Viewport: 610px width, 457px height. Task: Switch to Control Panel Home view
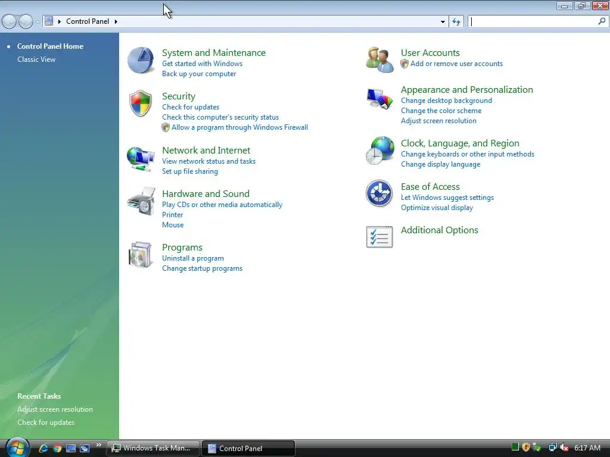click(50, 46)
